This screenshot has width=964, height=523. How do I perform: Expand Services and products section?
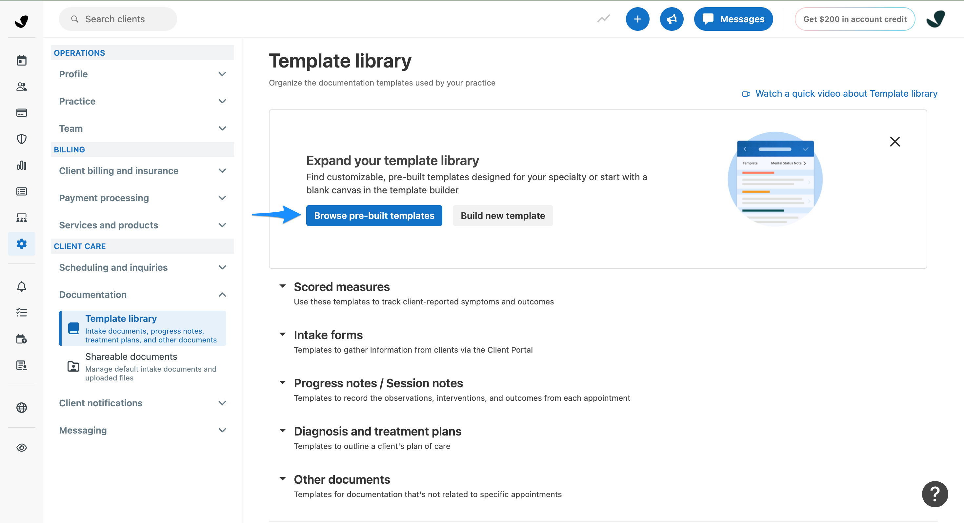tap(143, 225)
